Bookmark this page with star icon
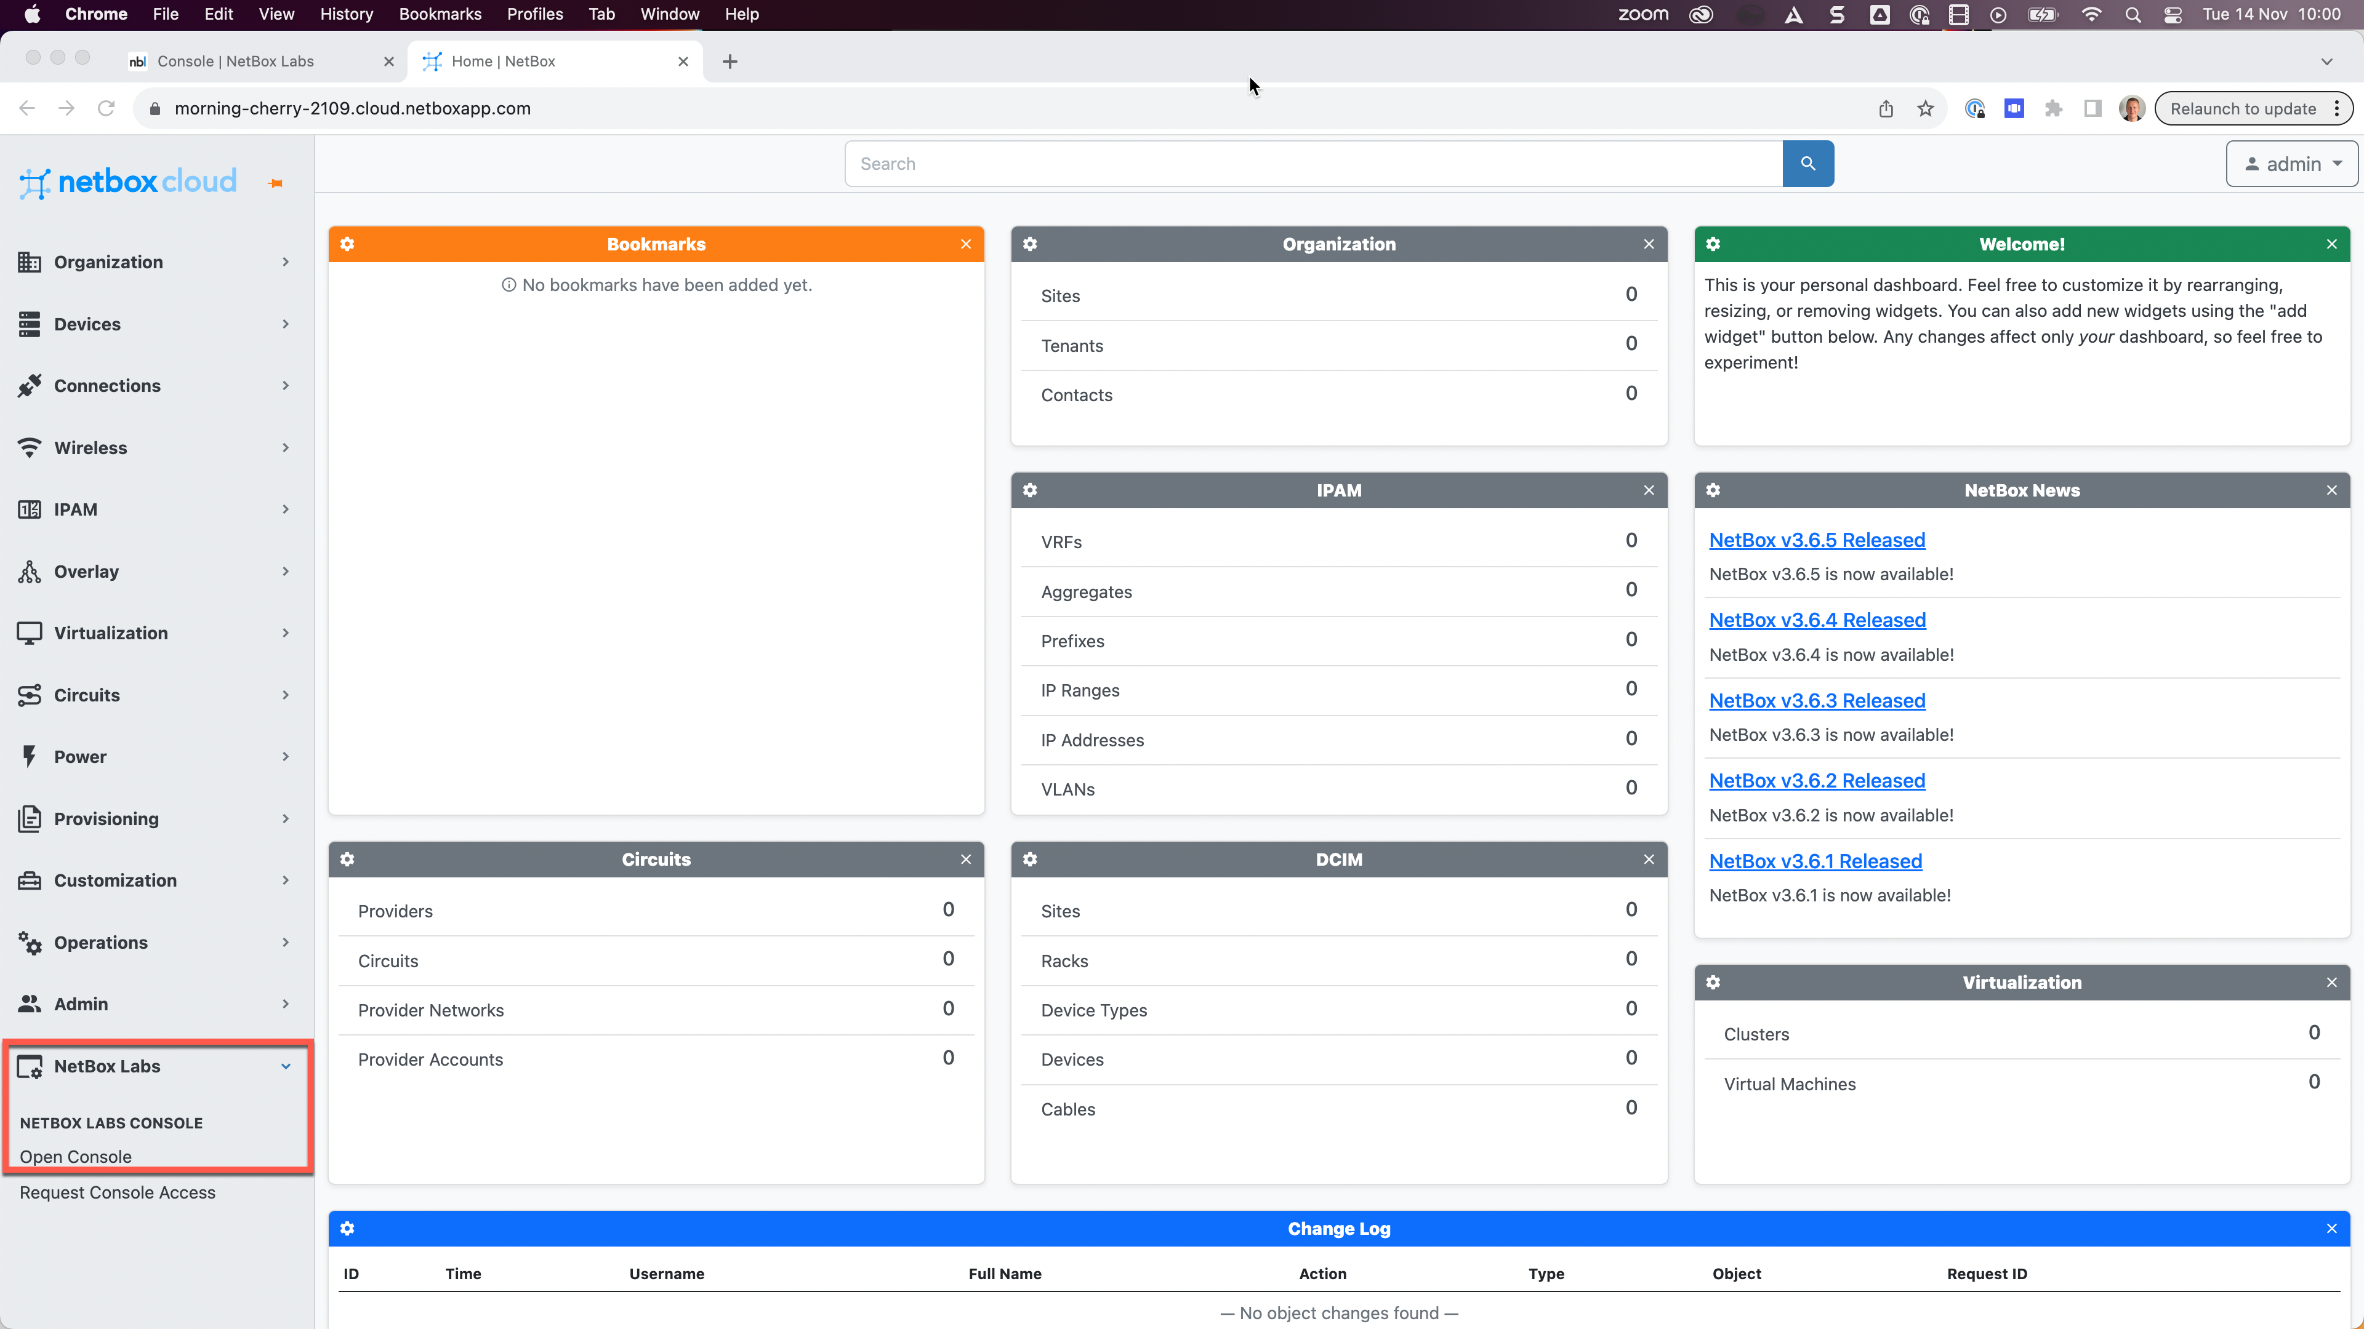Viewport: 2364px width, 1329px height. point(1925,108)
